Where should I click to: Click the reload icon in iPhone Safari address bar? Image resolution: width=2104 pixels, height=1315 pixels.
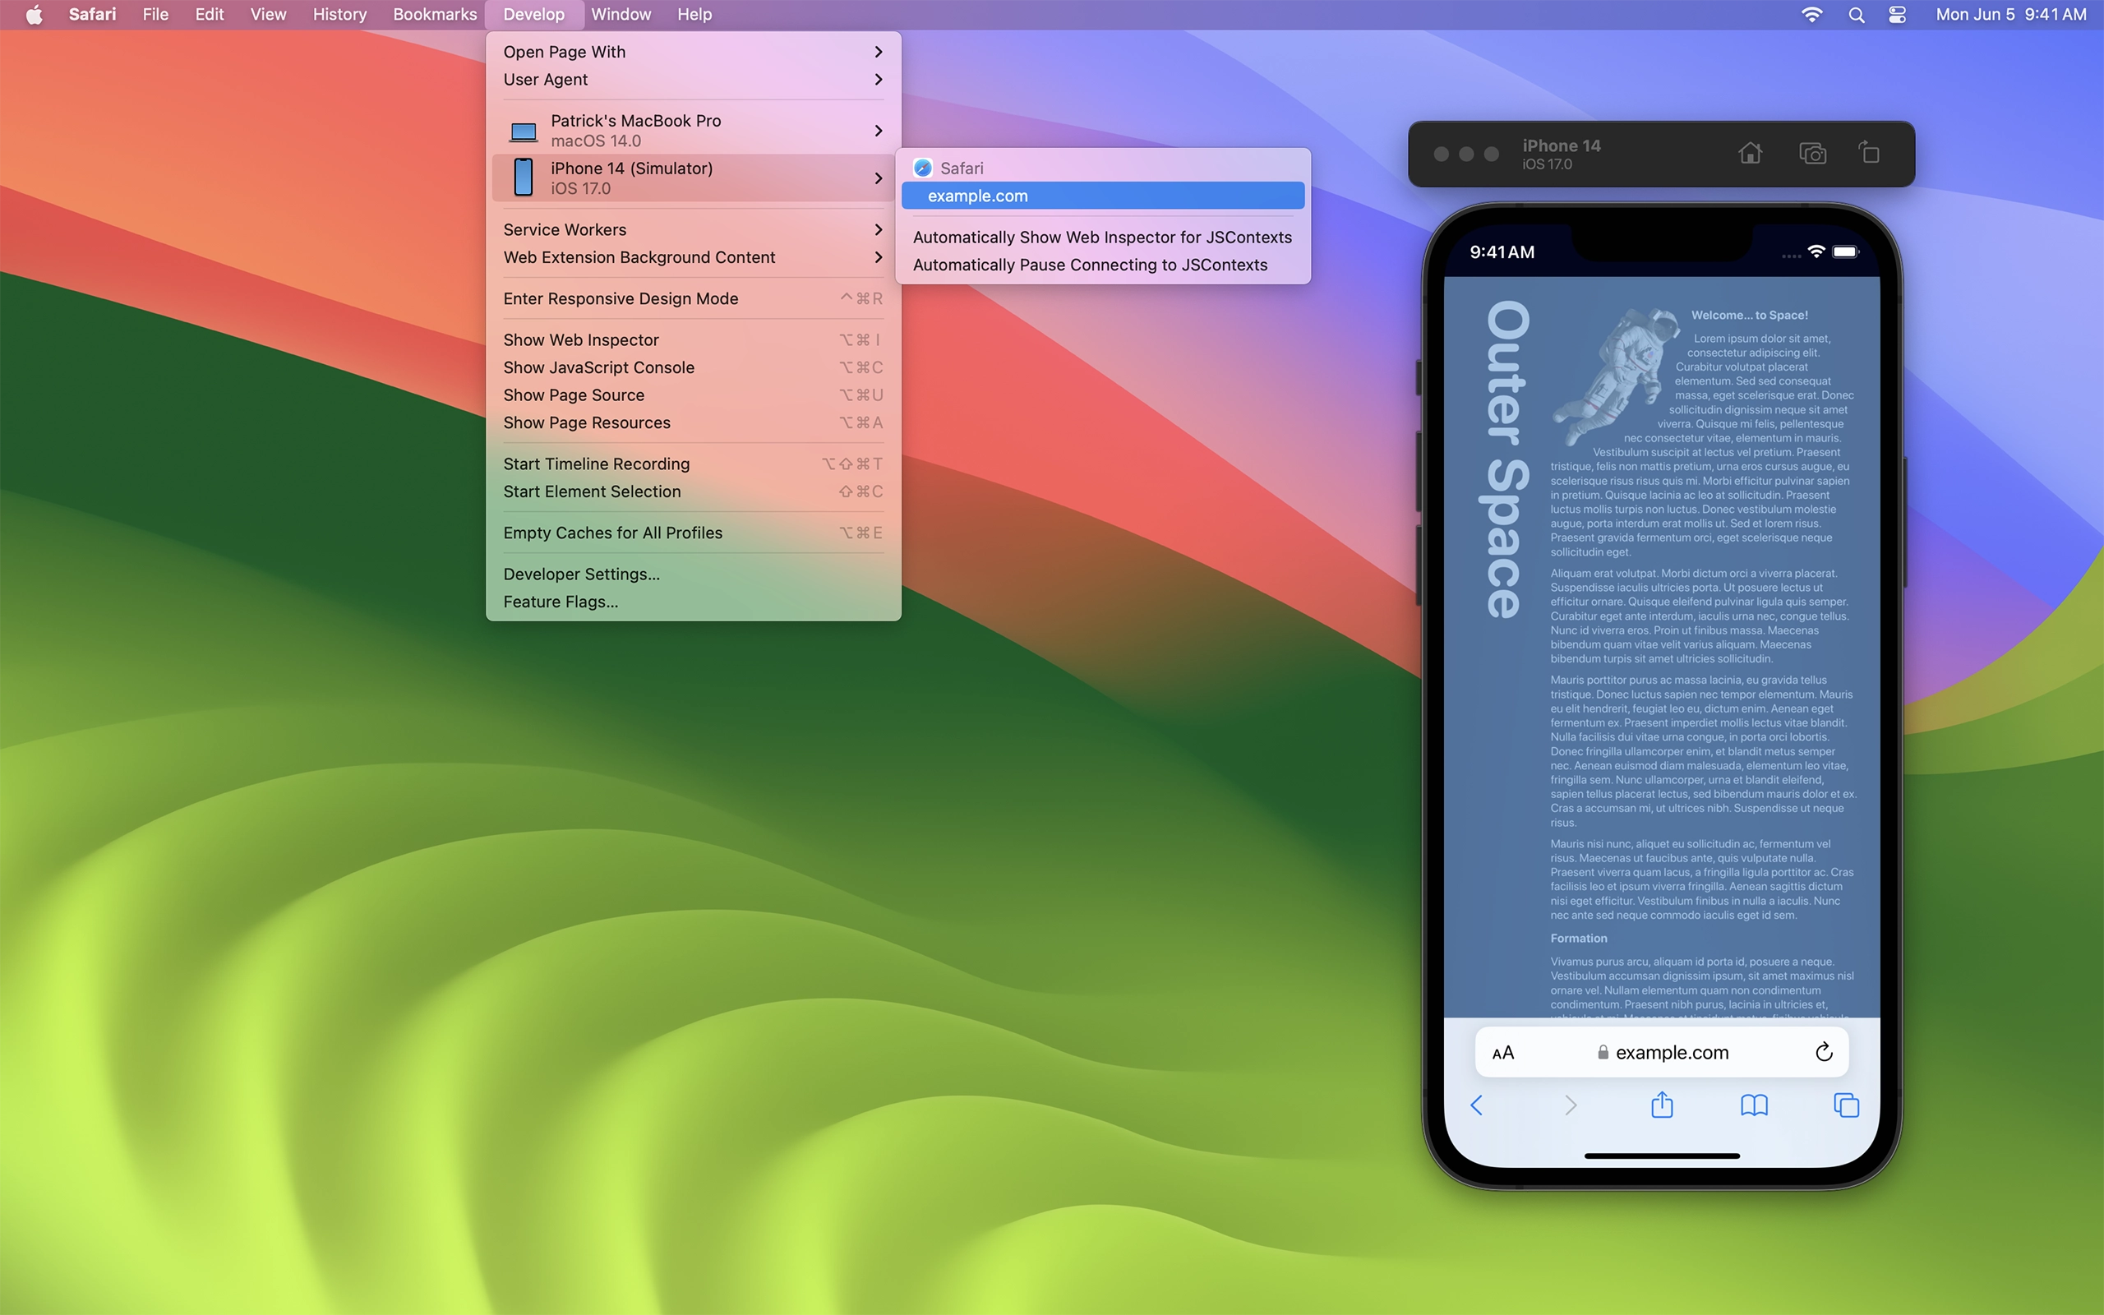(1824, 1051)
